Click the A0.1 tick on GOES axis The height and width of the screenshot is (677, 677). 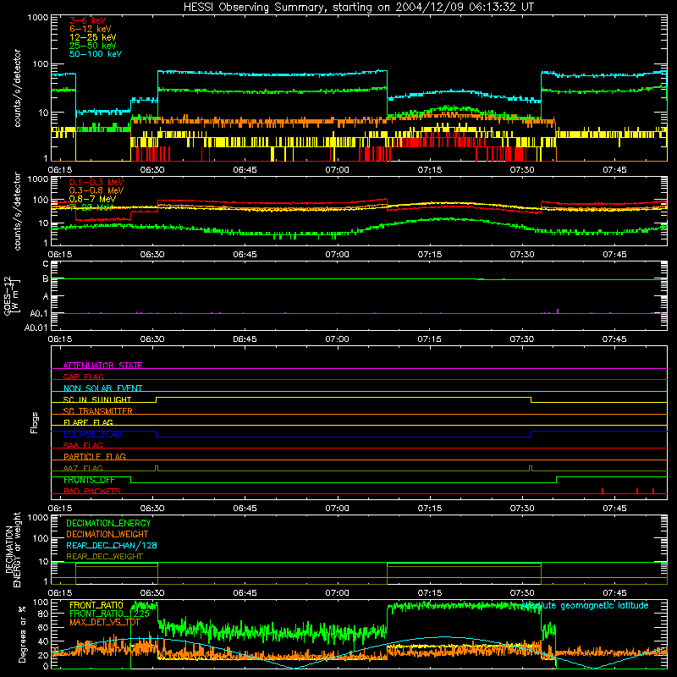[x=39, y=313]
